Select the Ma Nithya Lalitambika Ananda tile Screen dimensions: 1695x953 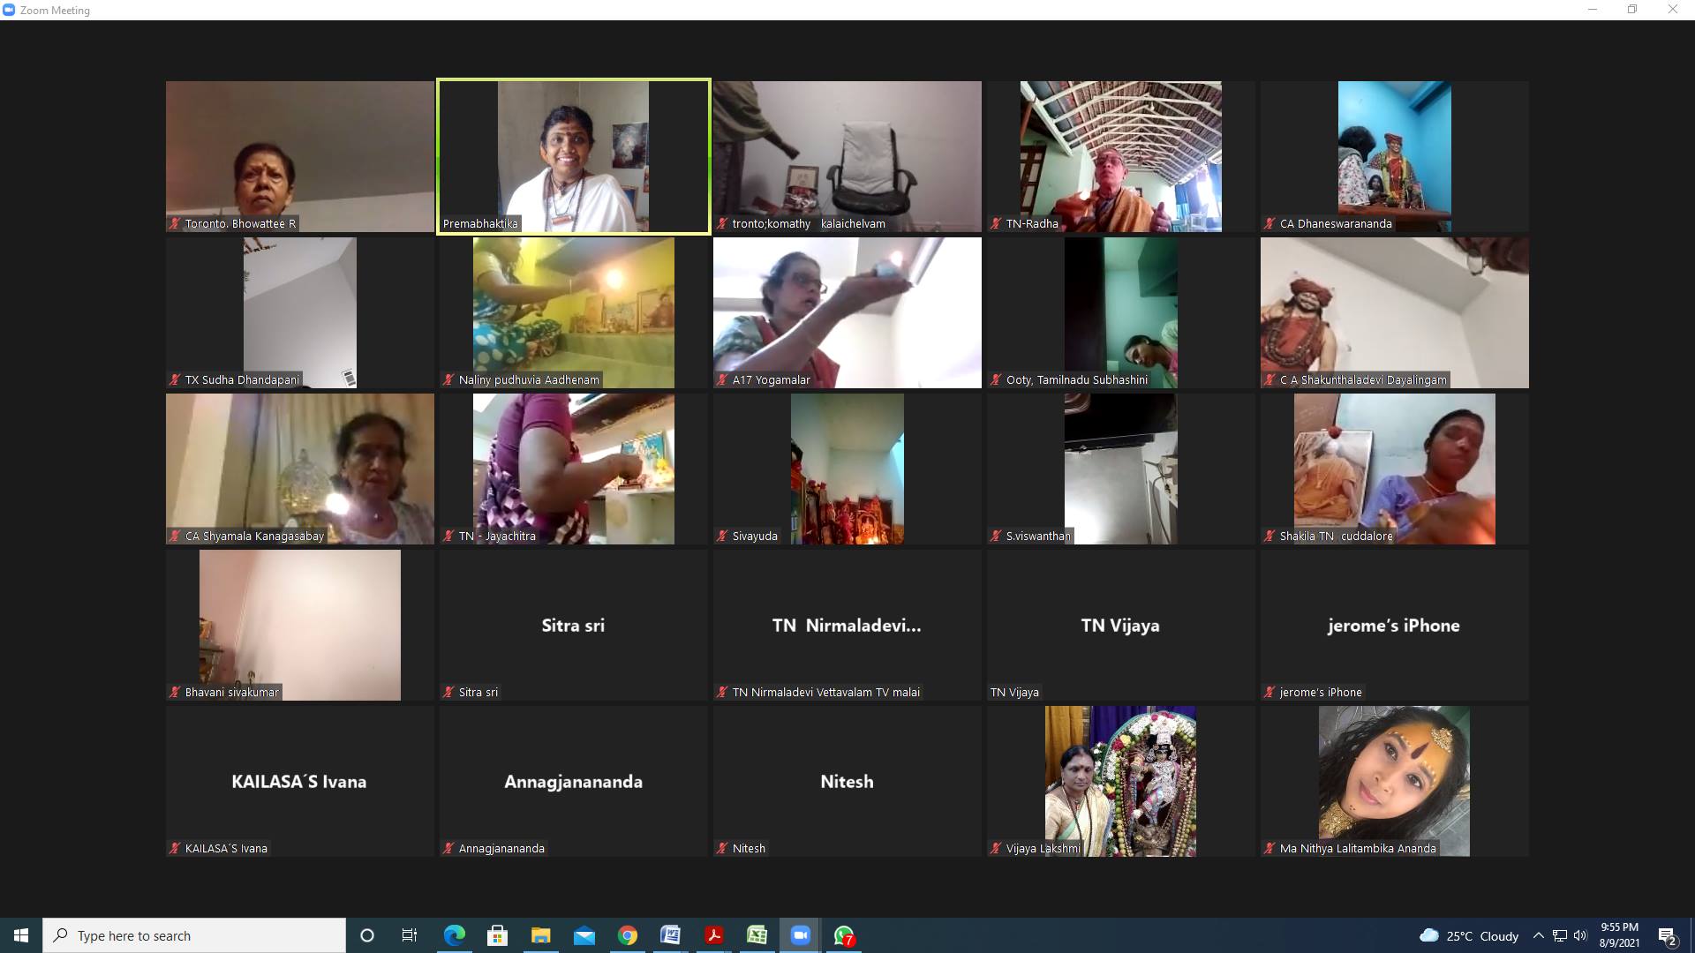1394,781
